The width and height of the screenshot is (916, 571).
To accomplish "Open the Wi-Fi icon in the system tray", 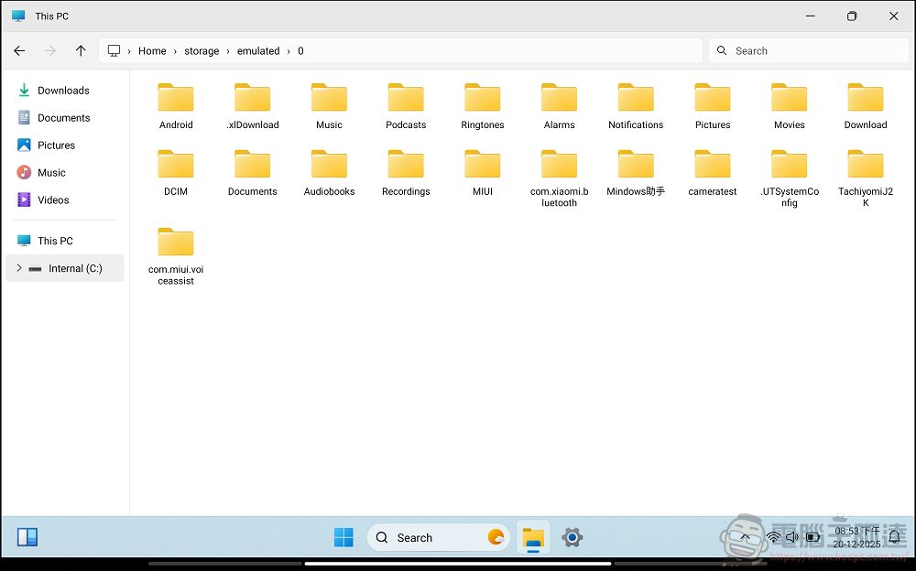I will pyautogui.click(x=772, y=537).
